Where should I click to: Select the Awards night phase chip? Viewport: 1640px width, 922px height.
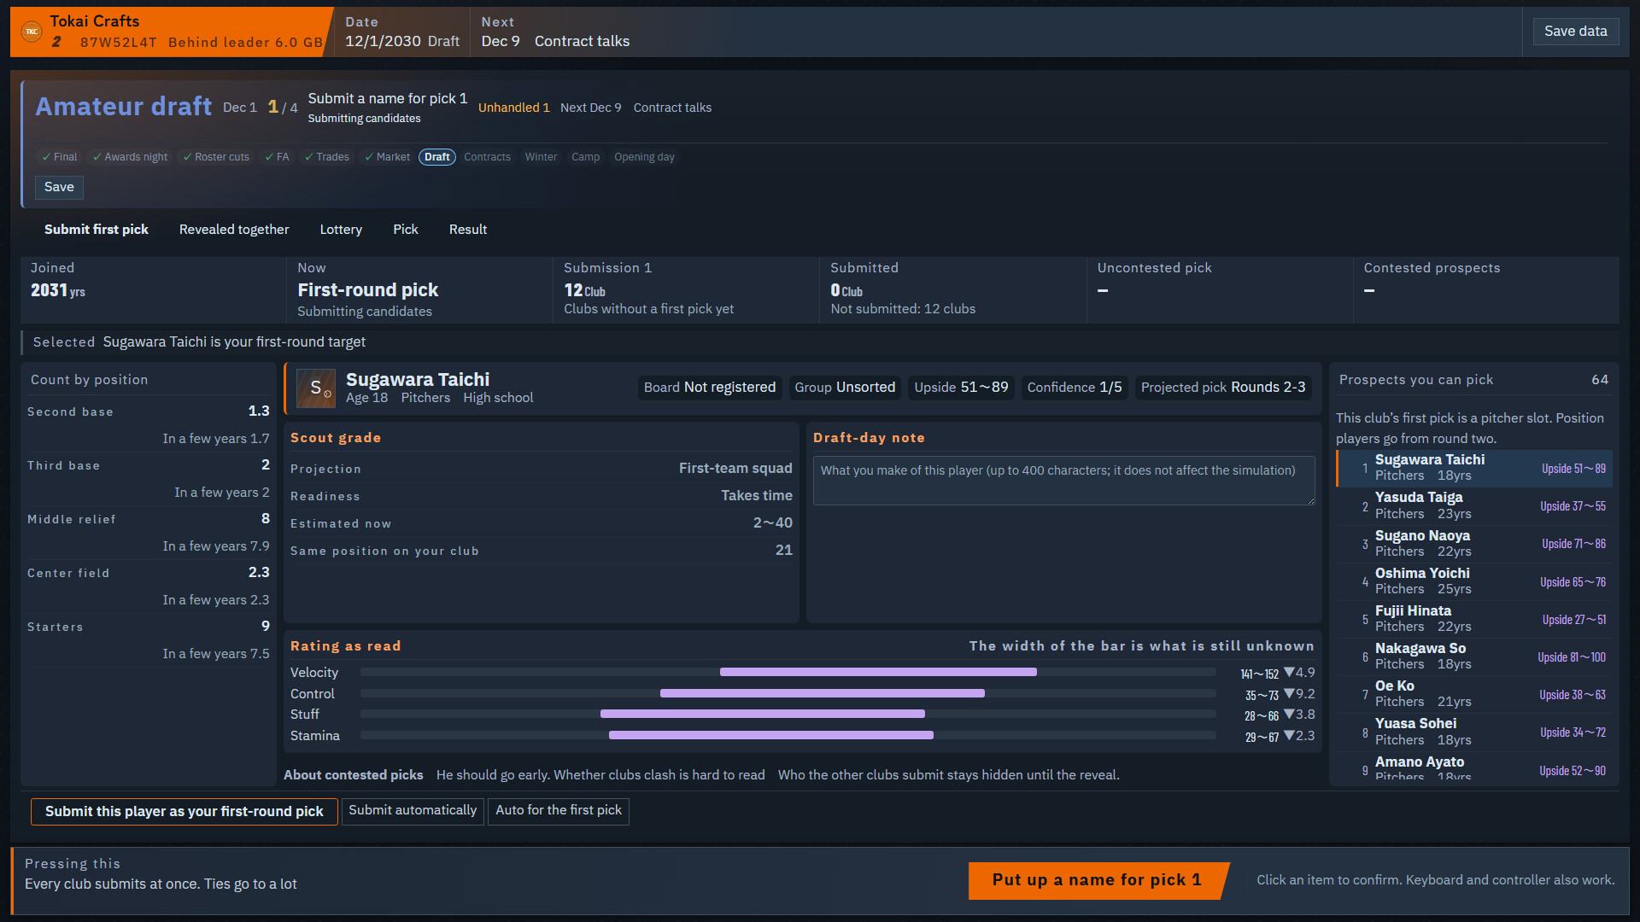tap(130, 157)
